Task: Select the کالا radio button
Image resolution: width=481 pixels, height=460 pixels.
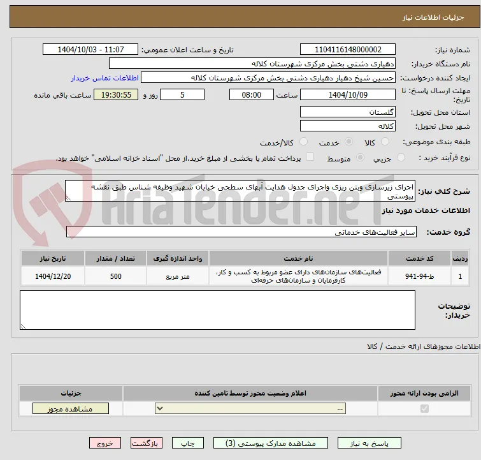Action: [x=385, y=142]
